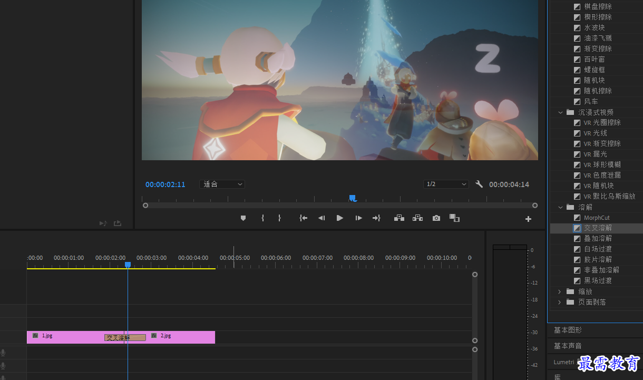Select the 白场过渡 transition
This screenshot has width=643, height=380.
pyautogui.click(x=598, y=249)
